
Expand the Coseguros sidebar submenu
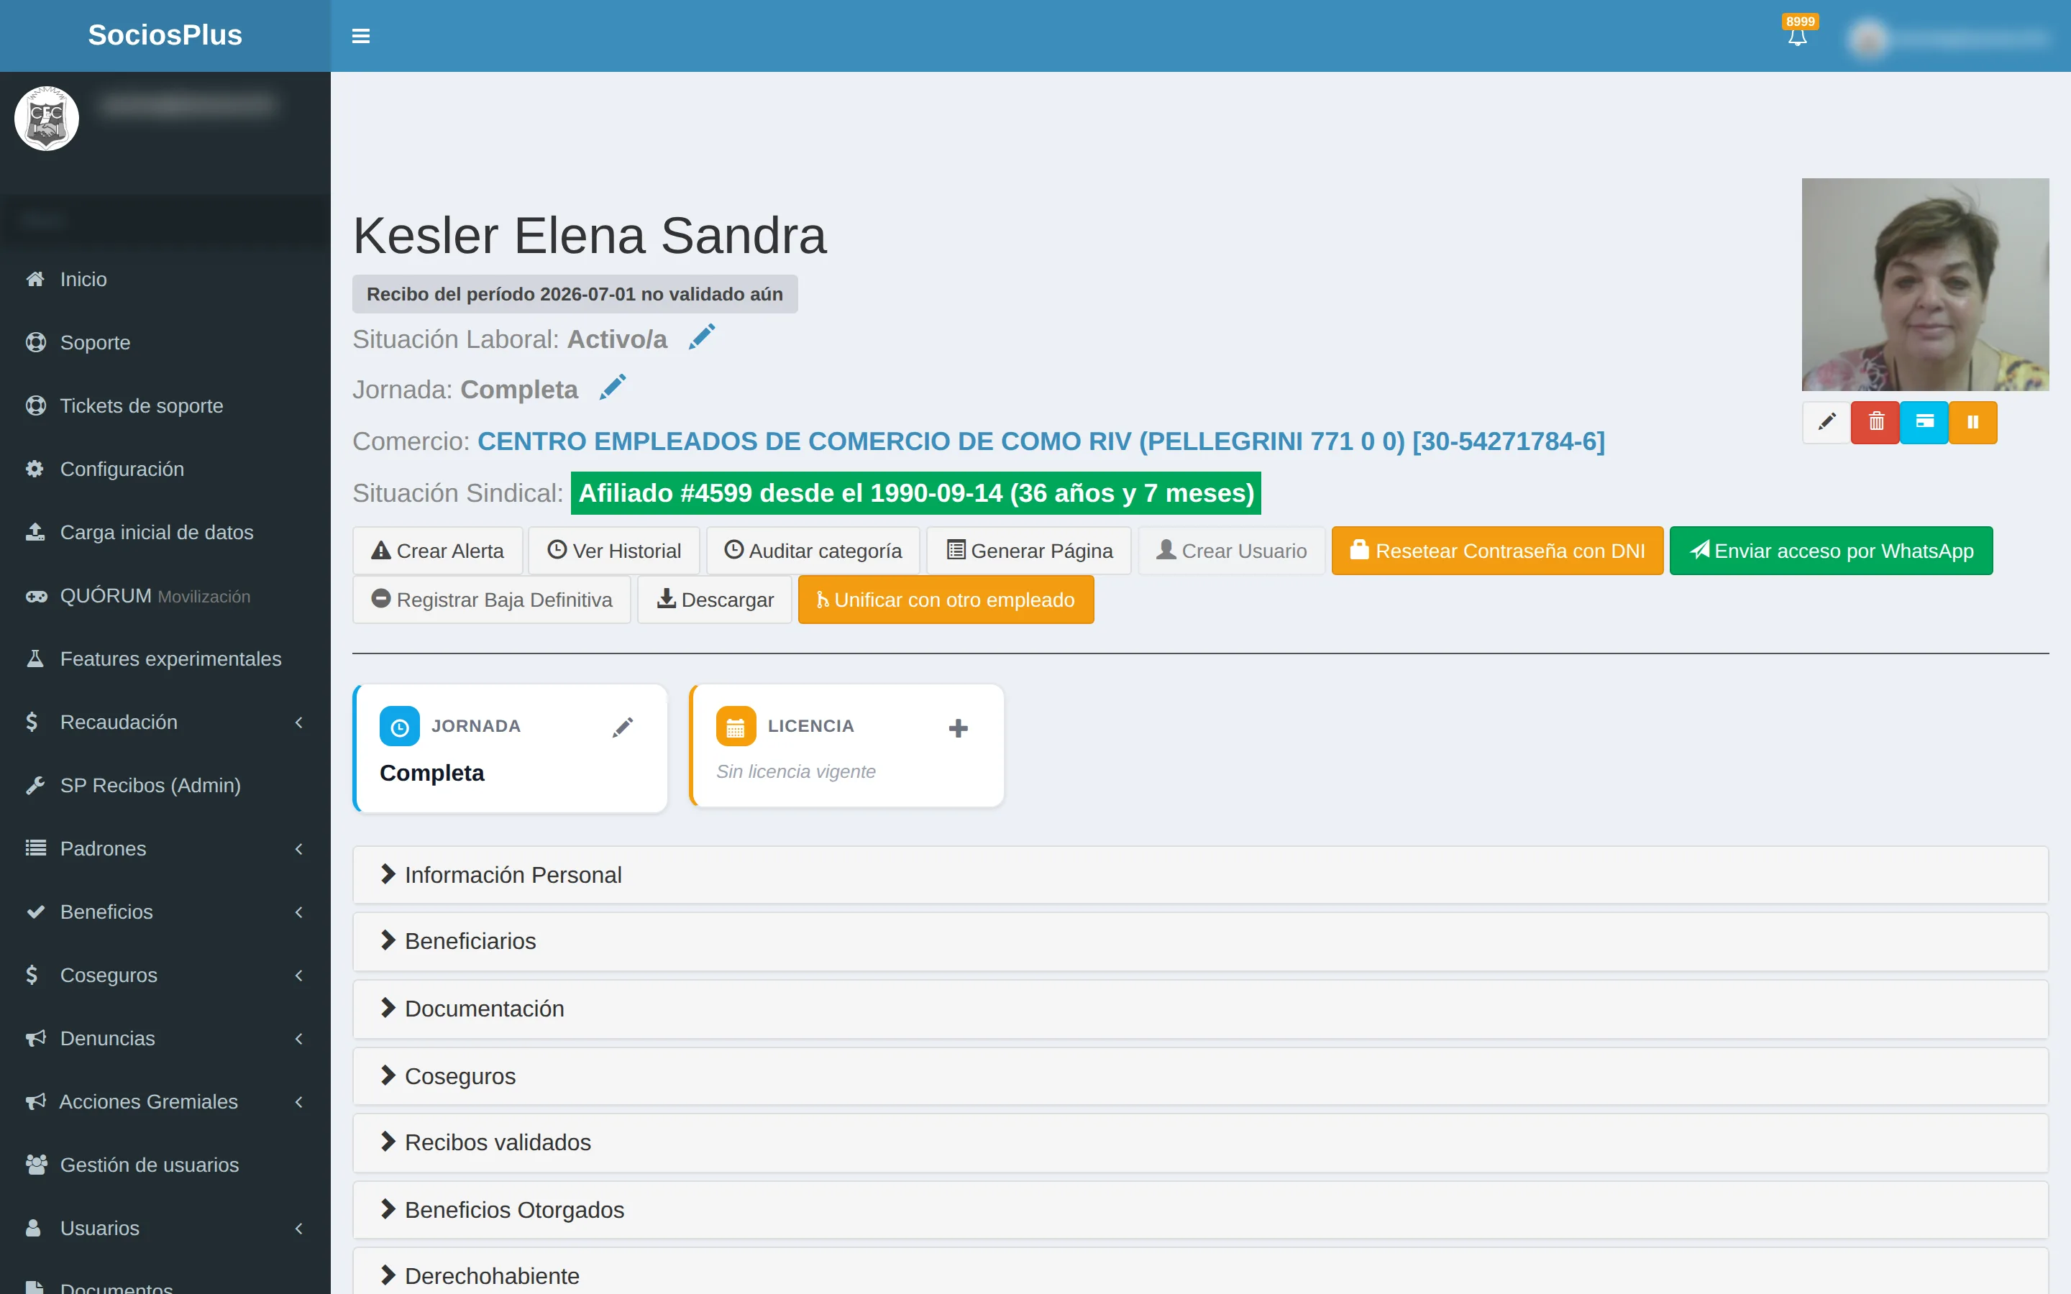[x=165, y=976]
